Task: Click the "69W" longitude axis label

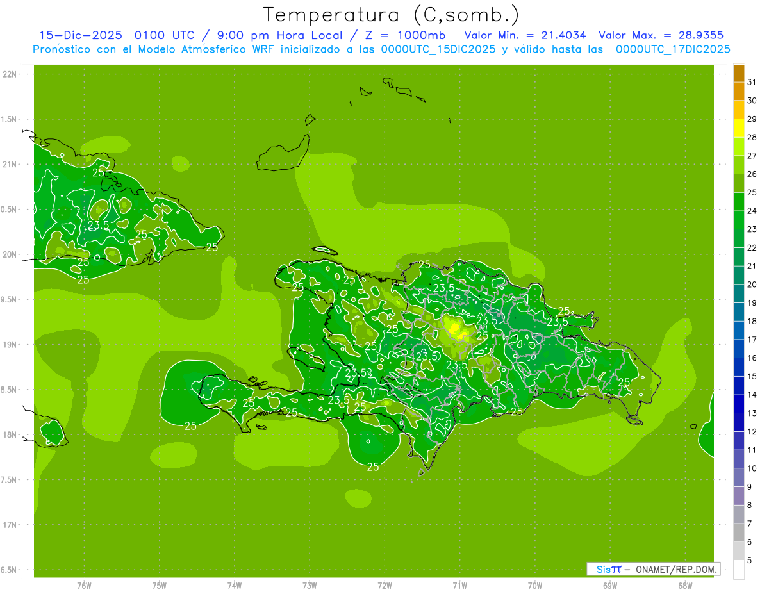Action: (610, 586)
